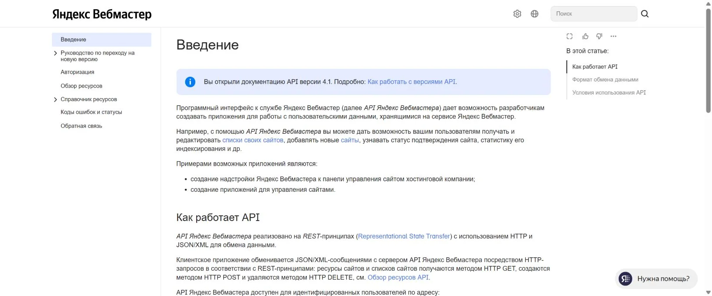Jump to Как работает API section

tap(595, 67)
